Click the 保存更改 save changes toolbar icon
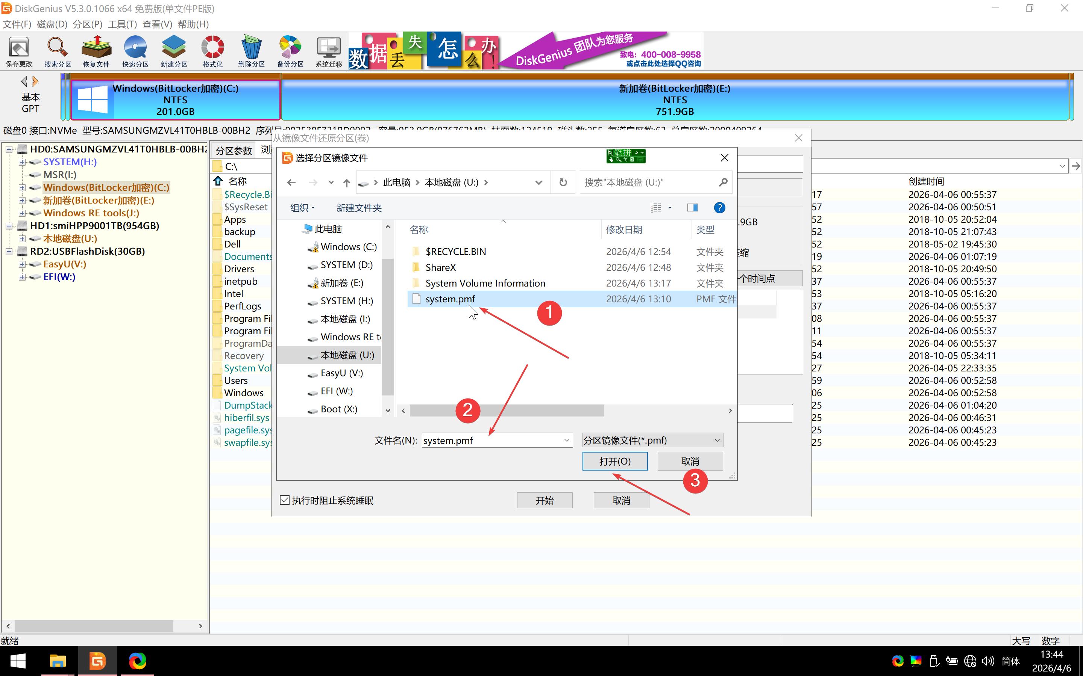The width and height of the screenshot is (1083, 676). click(x=19, y=51)
